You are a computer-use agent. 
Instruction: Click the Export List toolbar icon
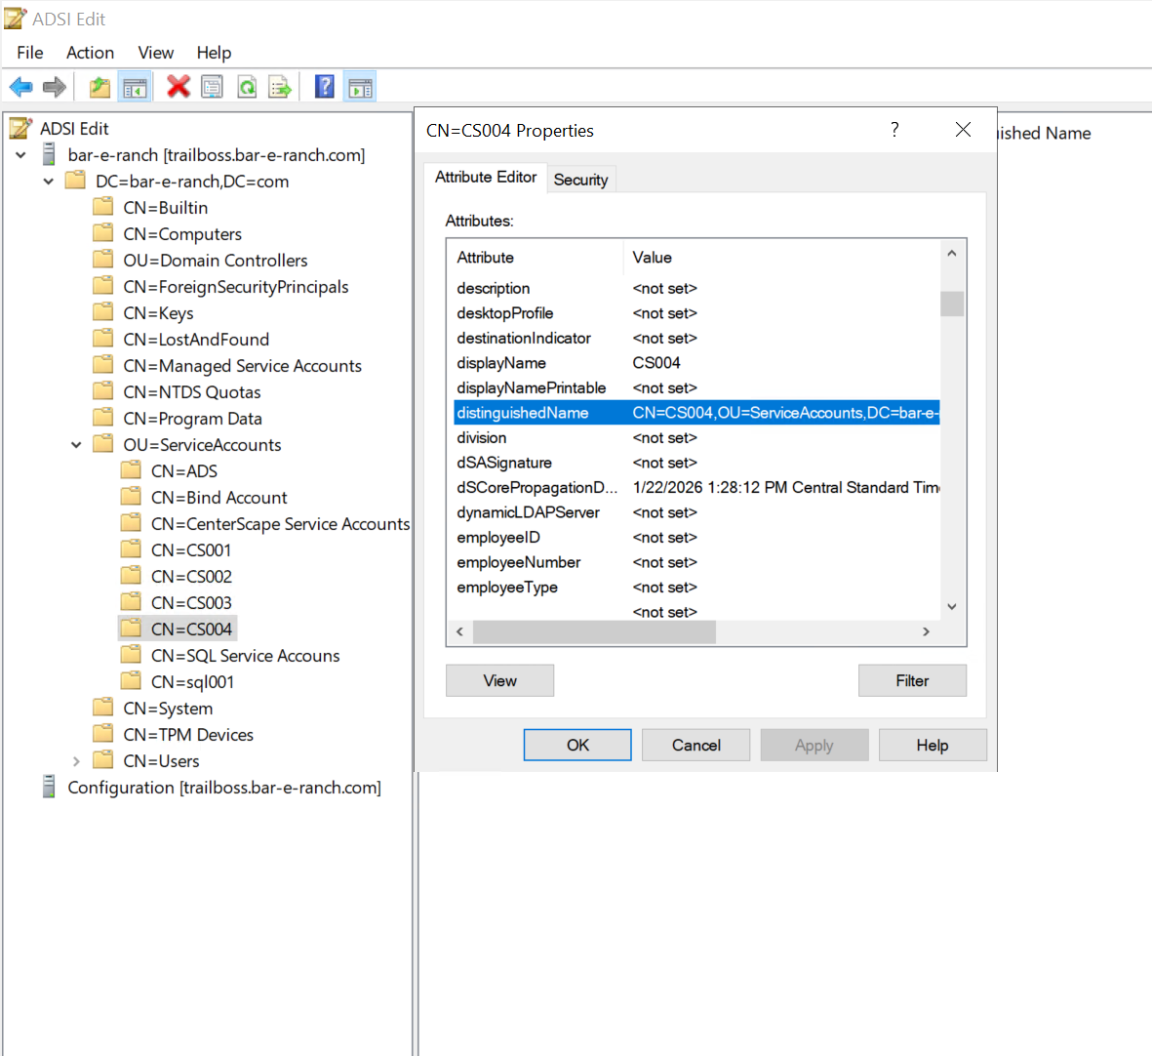[280, 87]
